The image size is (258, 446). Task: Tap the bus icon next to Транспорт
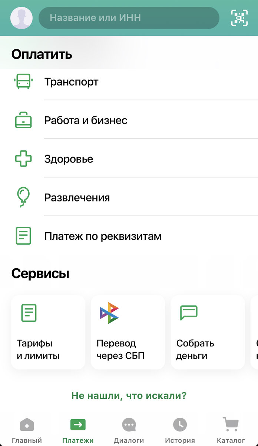(x=23, y=81)
